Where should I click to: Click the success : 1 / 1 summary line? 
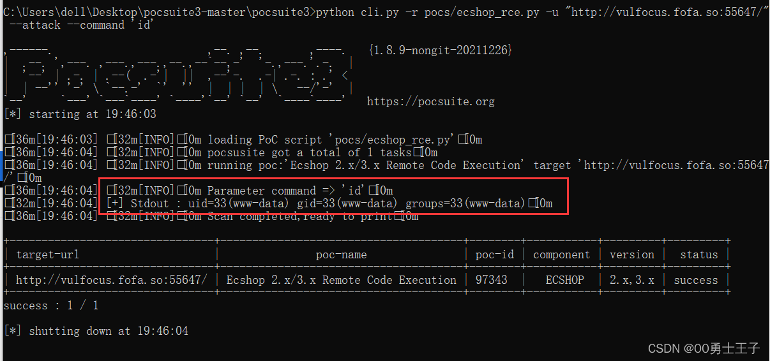51,306
